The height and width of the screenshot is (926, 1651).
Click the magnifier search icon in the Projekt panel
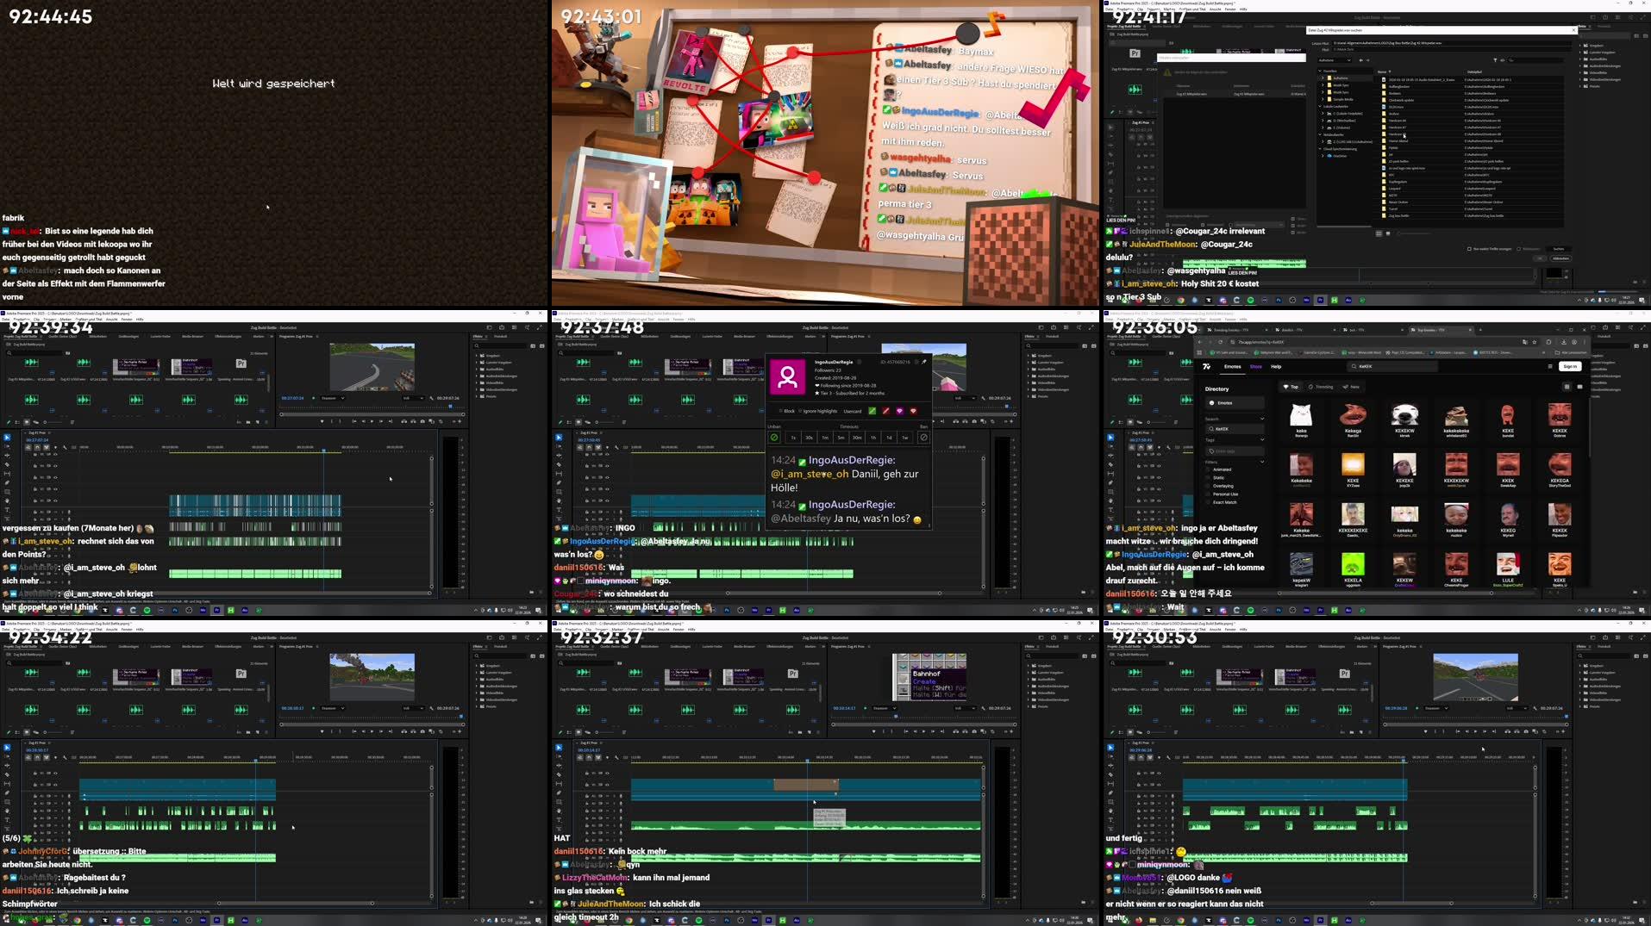9,353
